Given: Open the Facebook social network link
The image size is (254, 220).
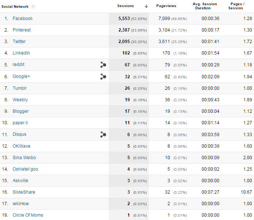Looking at the screenshot, I should 23,19.
